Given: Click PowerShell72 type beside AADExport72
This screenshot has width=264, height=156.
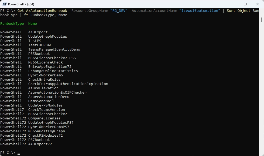Looking at the screenshot, I should (x=13, y=144).
